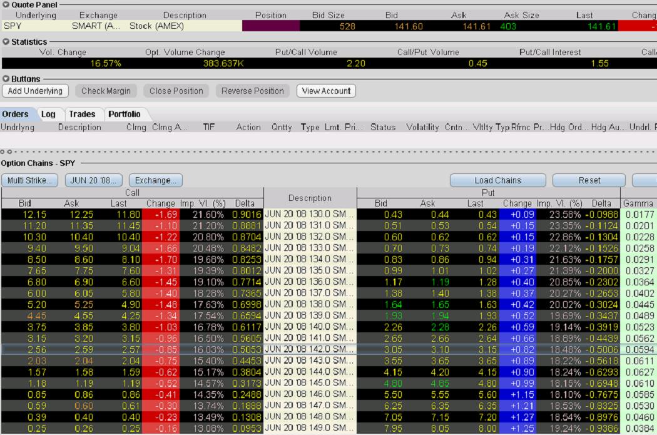657x435 pixels.
Task: Click the 140.0 put bid 2.26
Action: tap(393, 327)
